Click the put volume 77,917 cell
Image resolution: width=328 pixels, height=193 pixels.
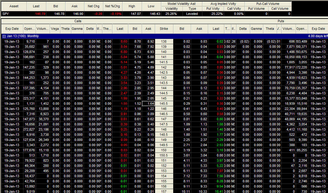[289, 68]
